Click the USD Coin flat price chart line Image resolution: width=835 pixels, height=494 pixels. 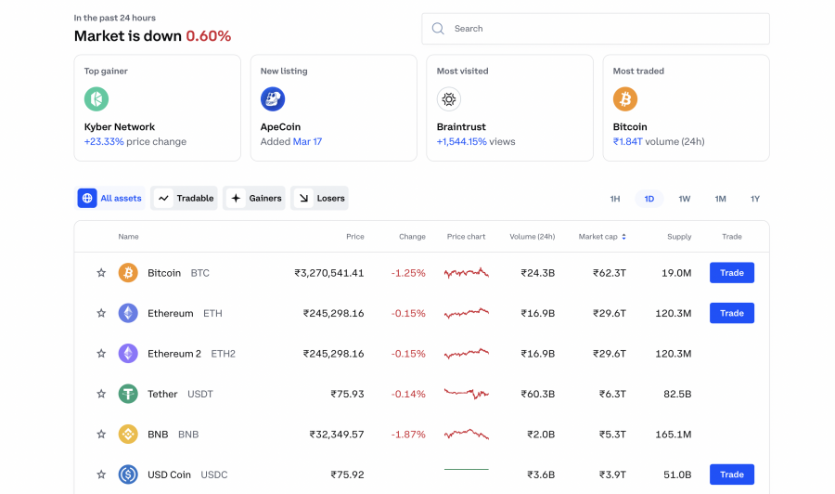(467, 470)
